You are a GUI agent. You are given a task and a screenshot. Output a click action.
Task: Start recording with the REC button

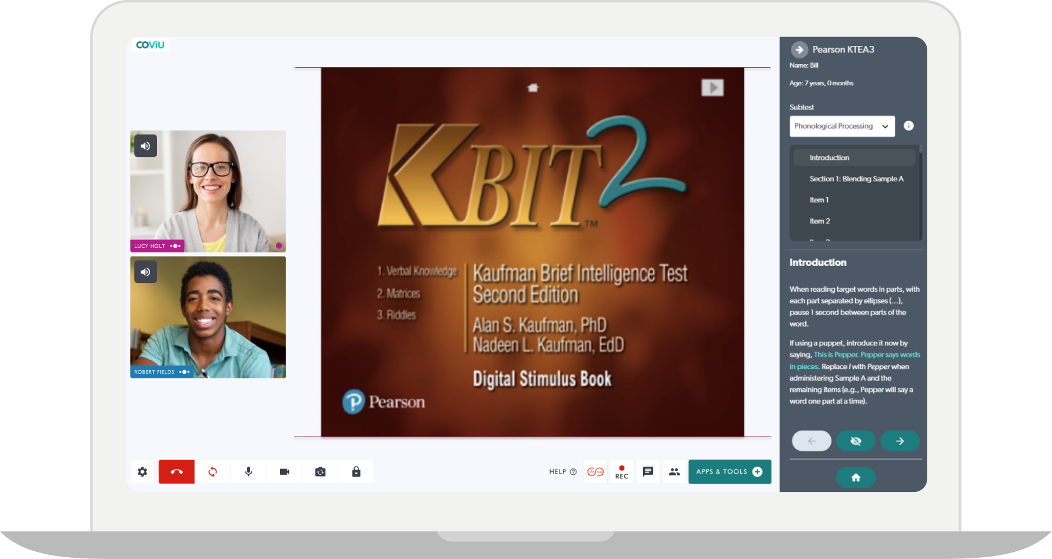point(622,472)
